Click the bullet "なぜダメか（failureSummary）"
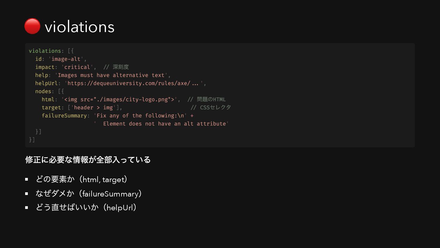440x248 pixels. 89,194
